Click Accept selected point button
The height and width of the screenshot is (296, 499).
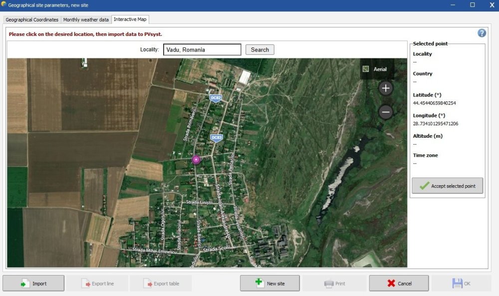coord(447,186)
